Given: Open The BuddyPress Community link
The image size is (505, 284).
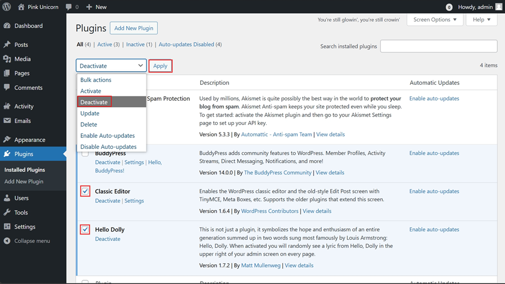Looking at the screenshot, I should 277,172.
